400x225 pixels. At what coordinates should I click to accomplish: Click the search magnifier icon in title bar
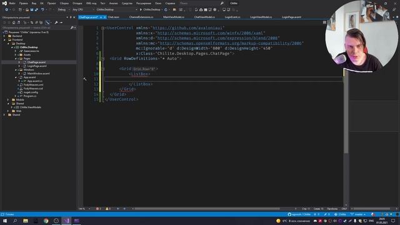pyautogui.click(x=222, y=3)
